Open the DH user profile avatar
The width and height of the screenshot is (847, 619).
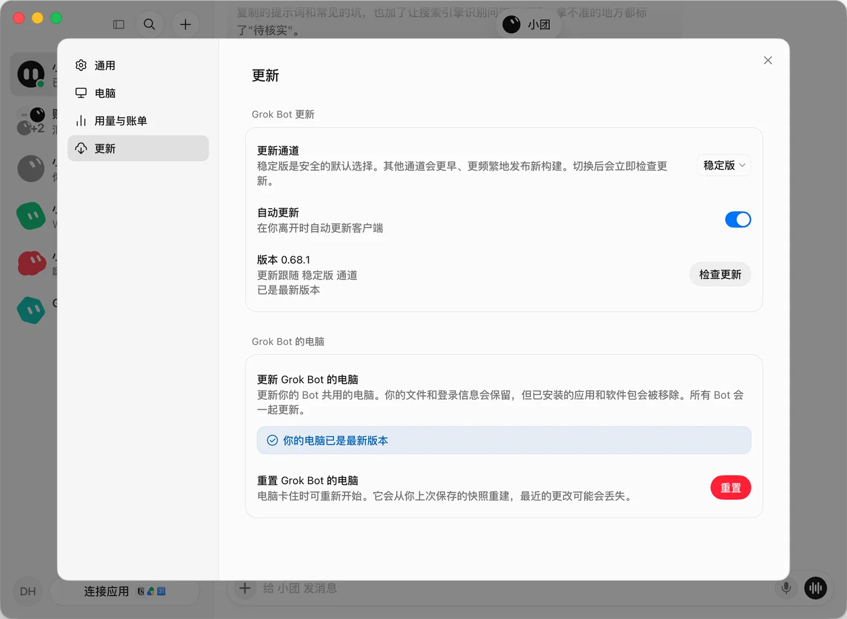pyautogui.click(x=28, y=592)
